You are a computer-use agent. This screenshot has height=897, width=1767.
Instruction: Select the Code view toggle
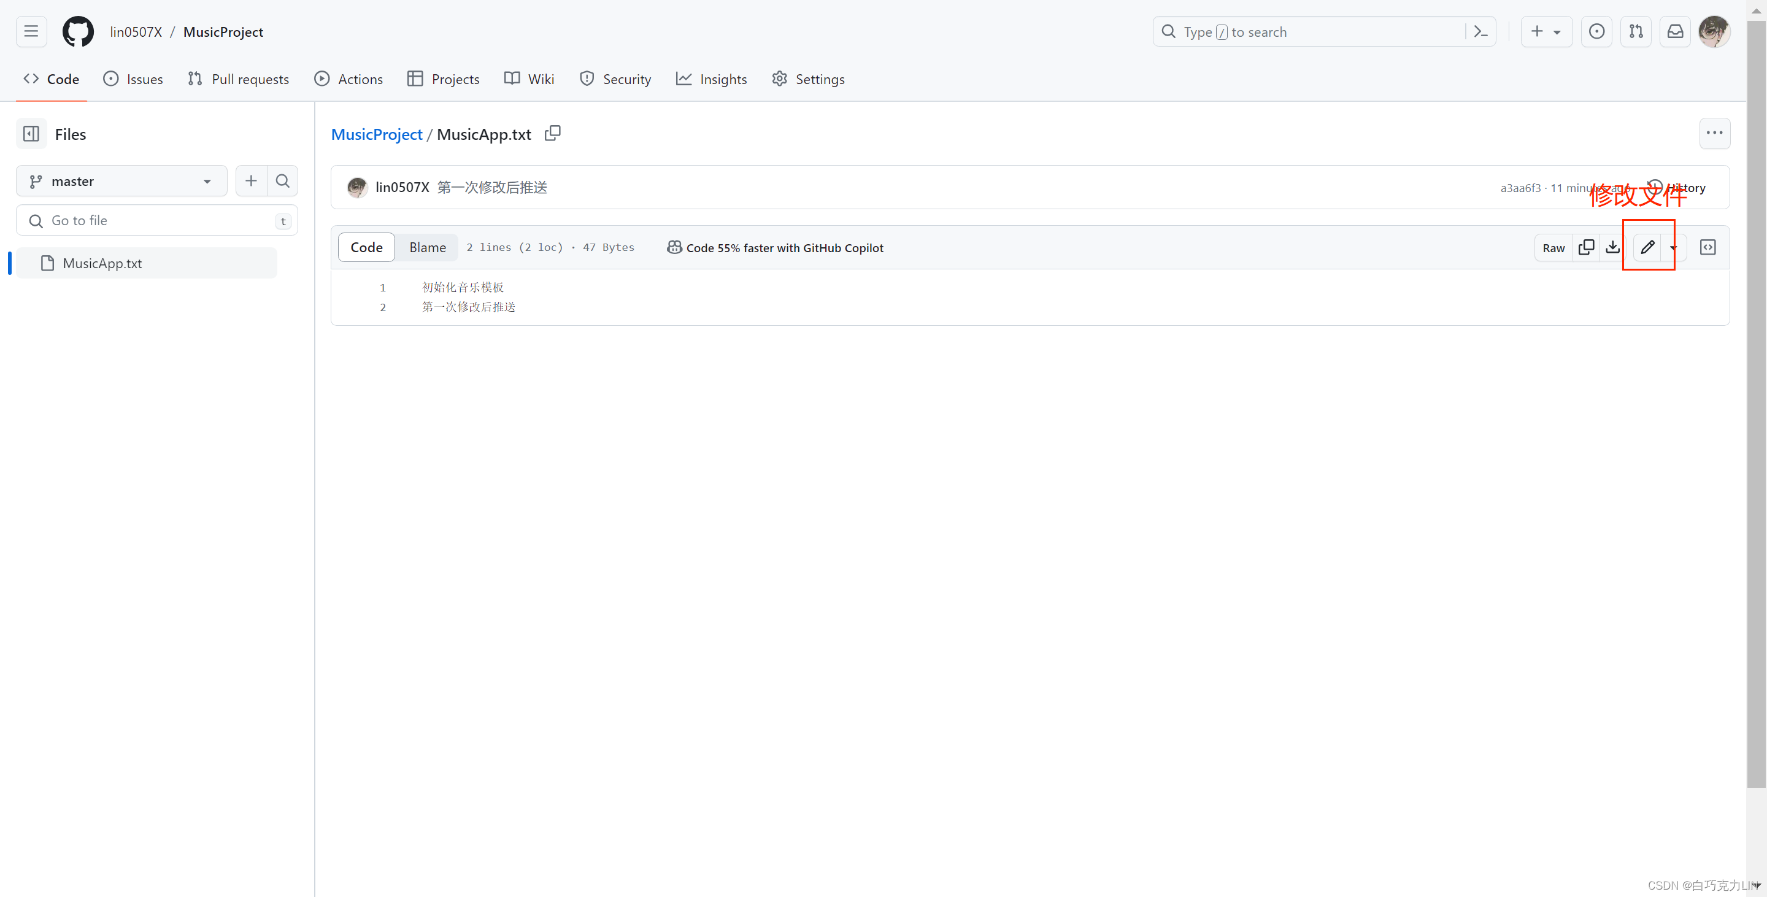click(366, 248)
